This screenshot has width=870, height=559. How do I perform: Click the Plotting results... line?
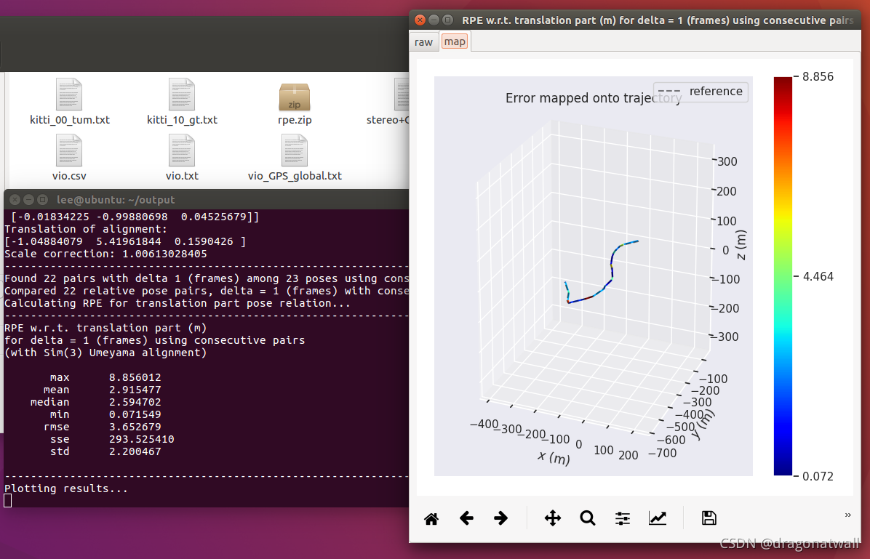66,488
